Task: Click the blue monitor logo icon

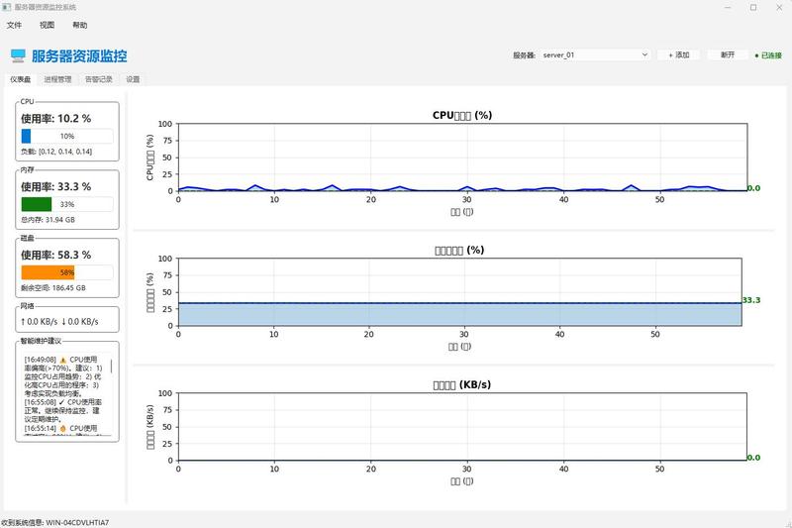Action: tap(18, 55)
